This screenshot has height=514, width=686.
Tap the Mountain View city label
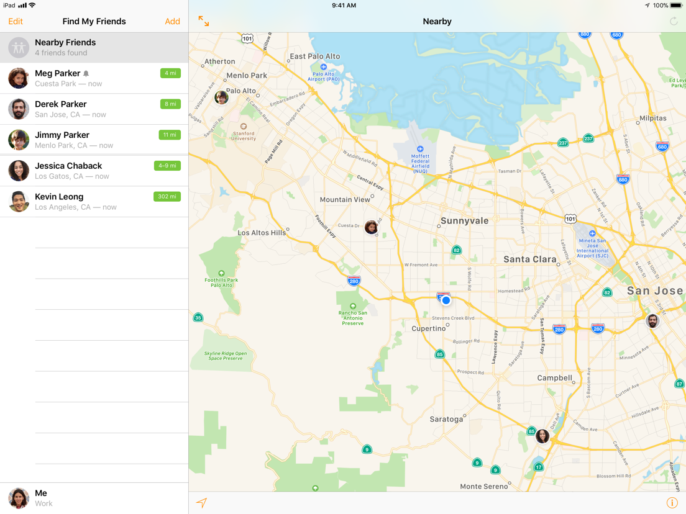point(345,200)
